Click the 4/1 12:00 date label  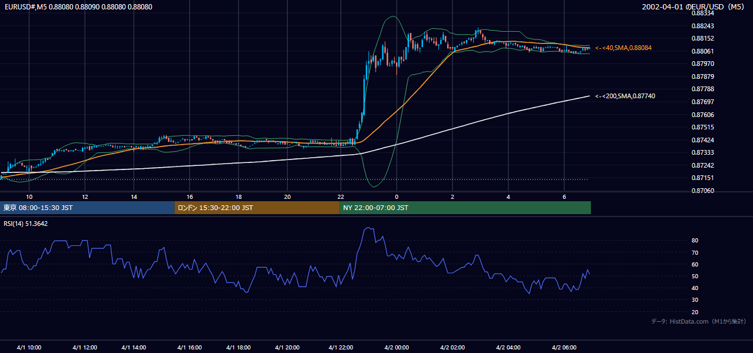tap(85, 348)
